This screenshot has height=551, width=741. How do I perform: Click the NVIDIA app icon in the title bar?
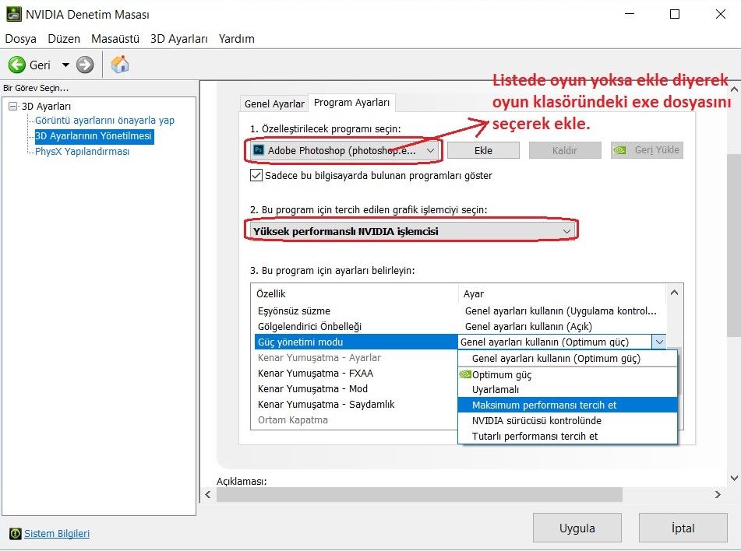point(14,14)
